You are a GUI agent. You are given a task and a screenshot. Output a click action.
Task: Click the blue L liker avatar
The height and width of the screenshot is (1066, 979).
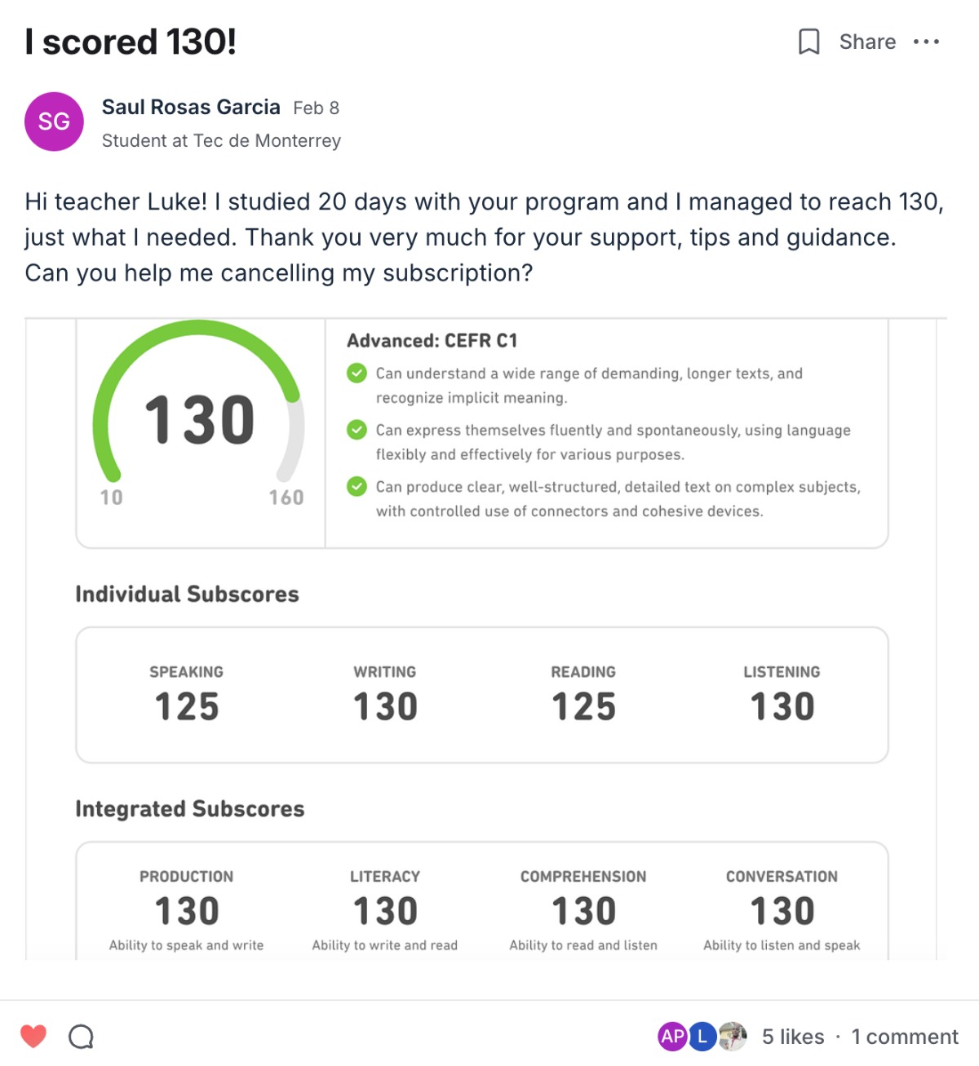(x=702, y=1036)
